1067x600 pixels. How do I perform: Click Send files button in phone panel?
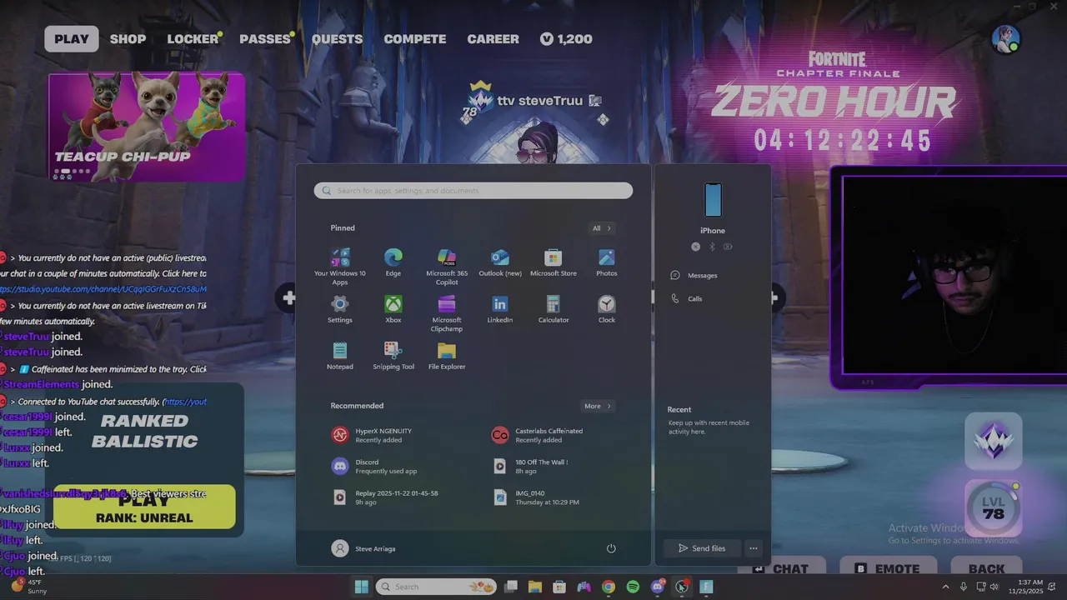[702, 548]
